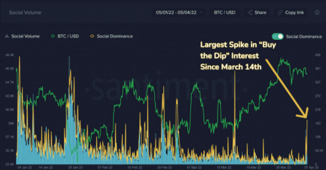
Task: Click the 20 Feb 22 axis date
Action: pyautogui.click(x=165, y=167)
